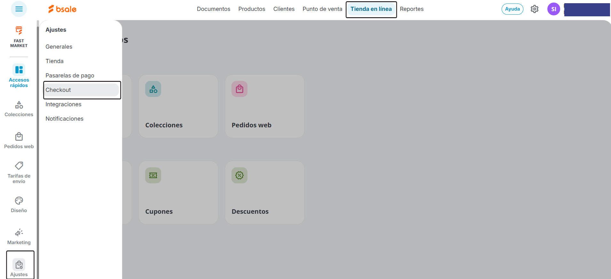Screen dimensions: 611x279
Task: Open the Reportes menu
Action: pyautogui.click(x=412, y=9)
